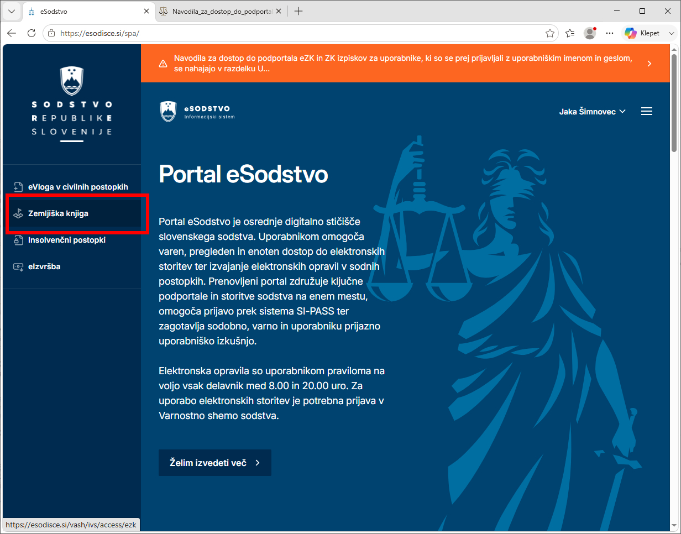View site information lock icon

click(51, 33)
